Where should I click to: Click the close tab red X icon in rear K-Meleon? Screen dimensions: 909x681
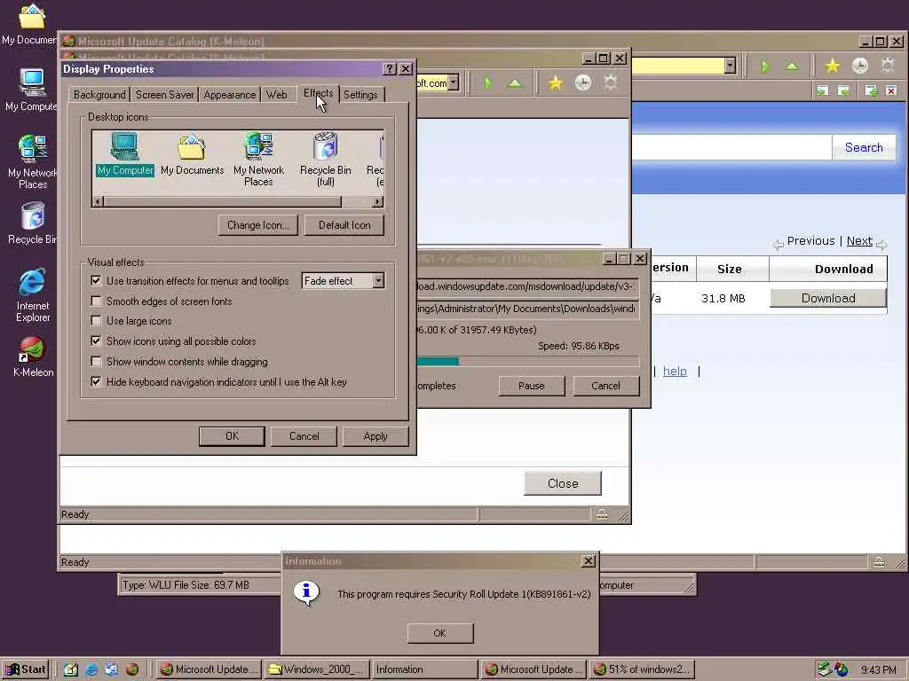(x=891, y=91)
